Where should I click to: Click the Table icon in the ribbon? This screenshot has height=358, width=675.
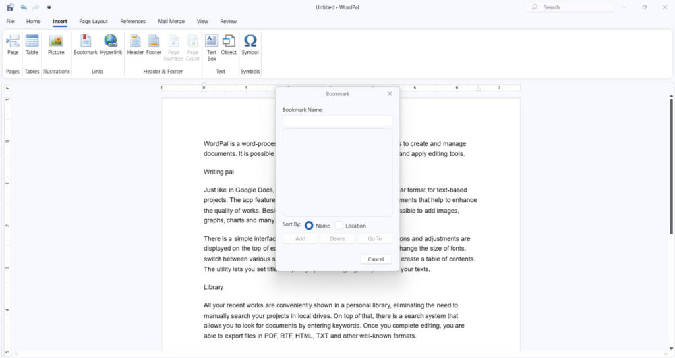[x=32, y=45]
